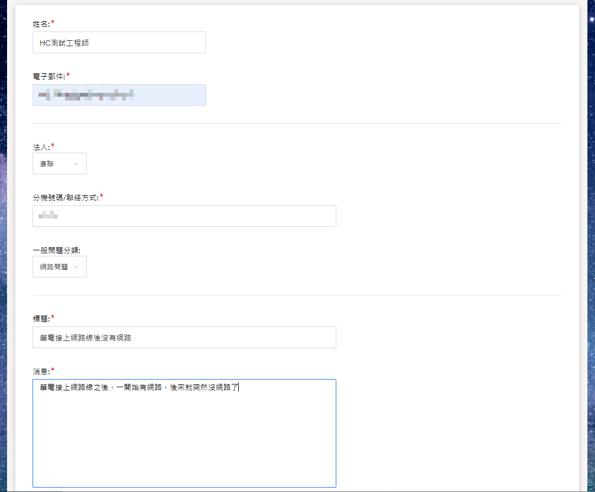Viewport: 595px width, 492px height.
Task: Focus the blurred 電子郵件 input field
Action: tap(119, 95)
